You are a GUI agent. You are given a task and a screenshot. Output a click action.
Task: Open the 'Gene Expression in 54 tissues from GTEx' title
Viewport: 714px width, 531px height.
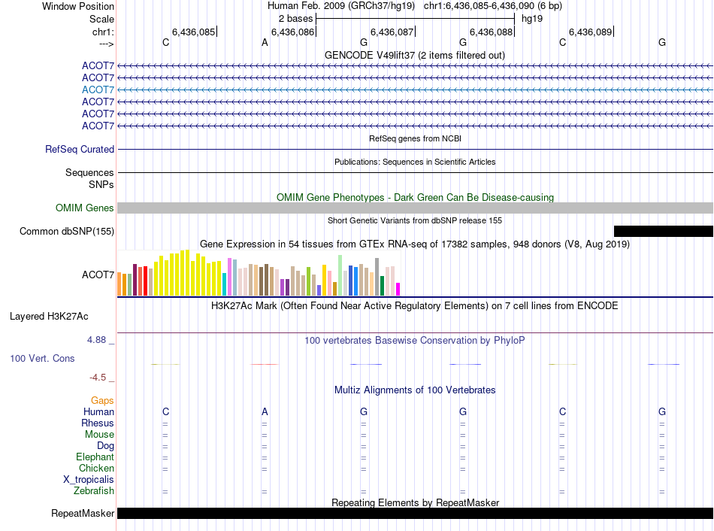coord(415,244)
